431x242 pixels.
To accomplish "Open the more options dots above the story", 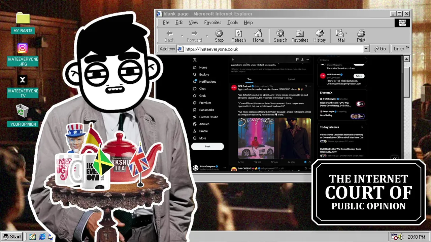I will [307, 59].
